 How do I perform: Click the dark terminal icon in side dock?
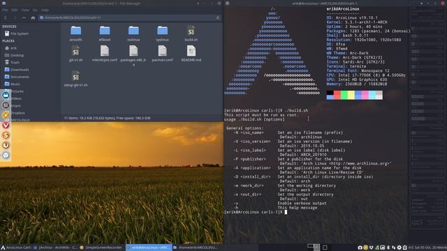click(x=6, y=105)
